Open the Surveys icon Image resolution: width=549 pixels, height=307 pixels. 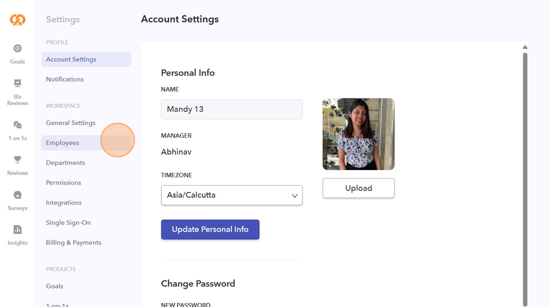point(18,195)
